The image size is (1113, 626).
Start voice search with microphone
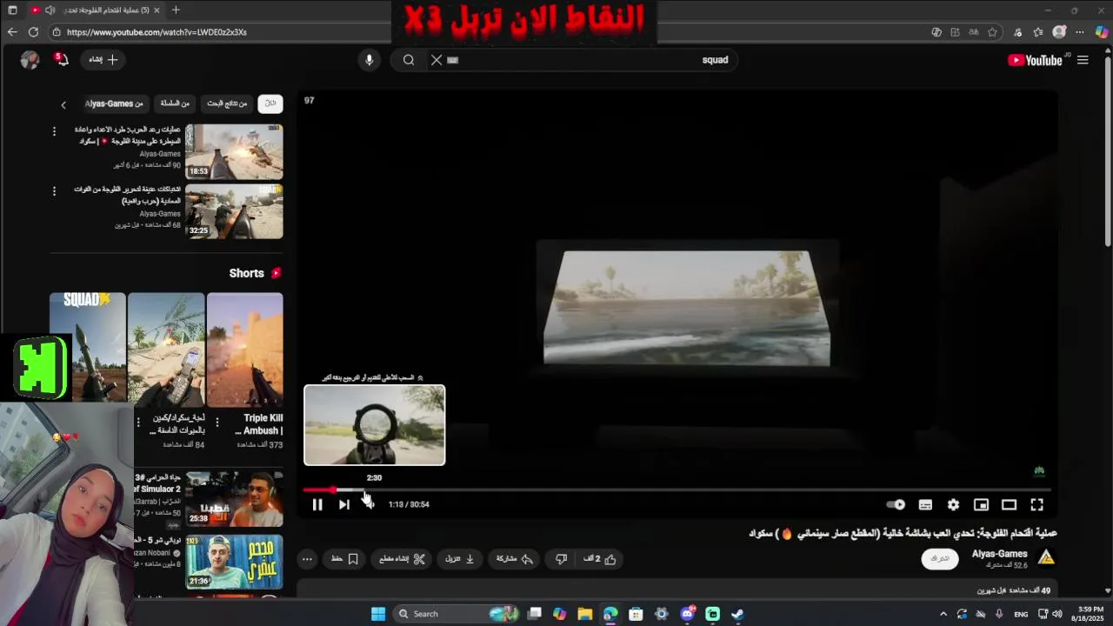(369, 60)
